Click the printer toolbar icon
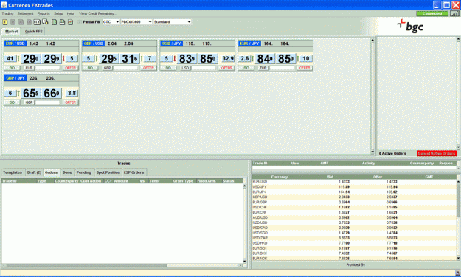 62,22
